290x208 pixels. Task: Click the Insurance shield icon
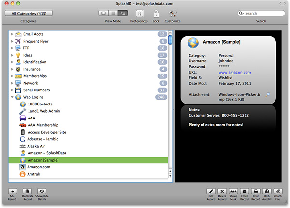pos(18,69)
